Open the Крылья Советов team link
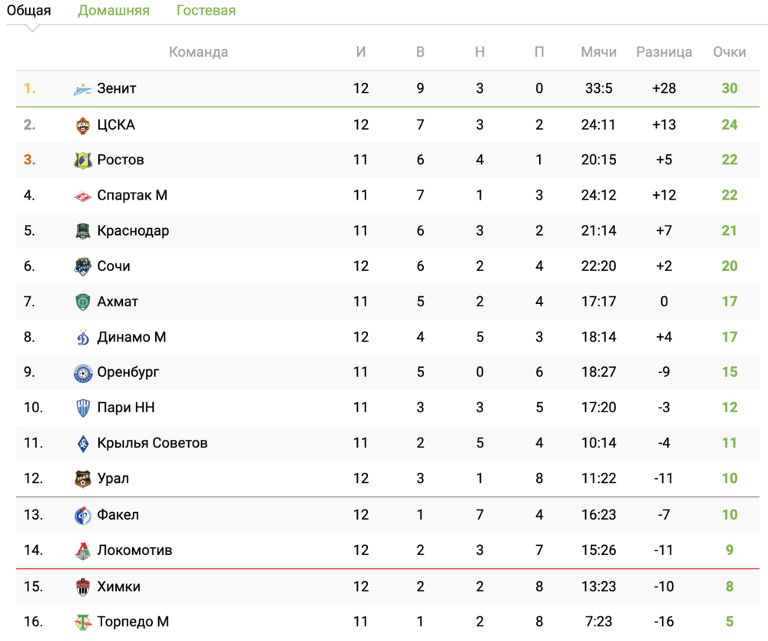The width and height of the screenshot is (768, 641). click(x=152, y=443)
